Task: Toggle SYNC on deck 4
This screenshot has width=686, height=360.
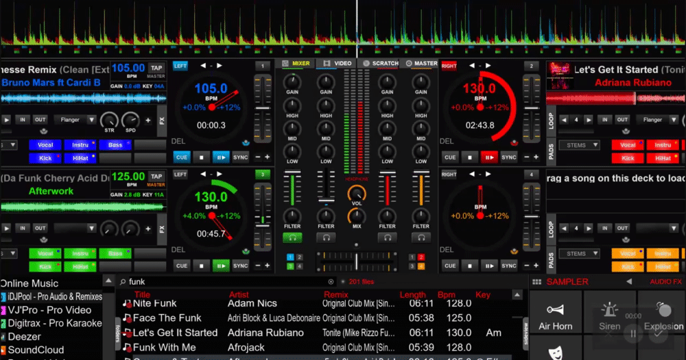Action: (x=509, y=266)
